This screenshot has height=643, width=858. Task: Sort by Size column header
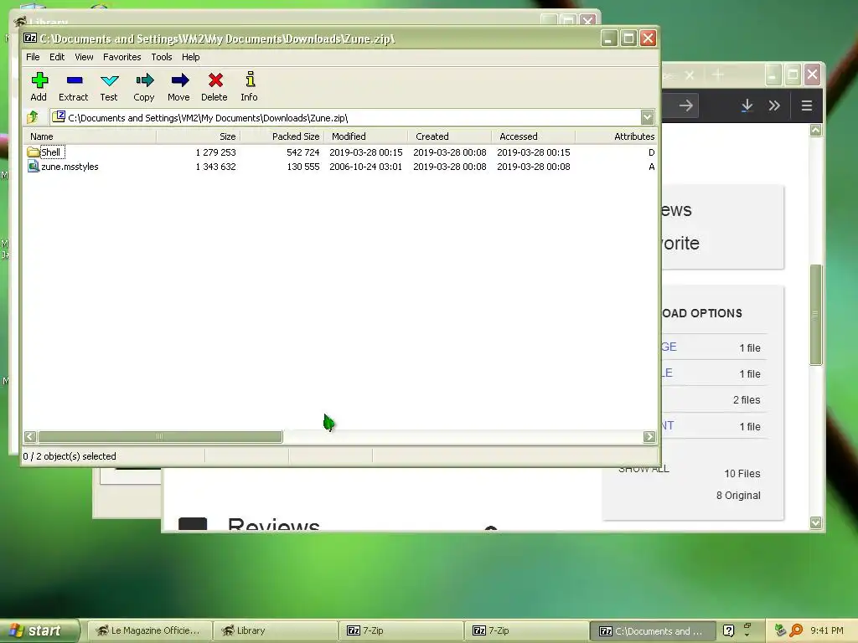point(198,136)
